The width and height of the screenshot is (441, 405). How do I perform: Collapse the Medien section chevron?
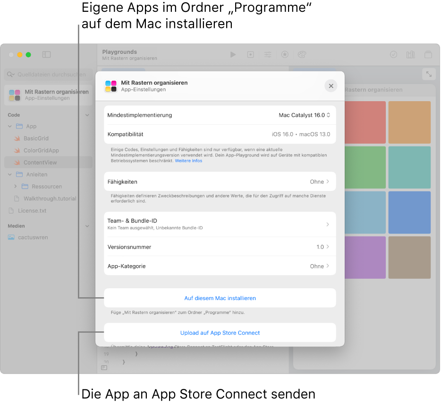pyautogui.click(x=87, y=226)
